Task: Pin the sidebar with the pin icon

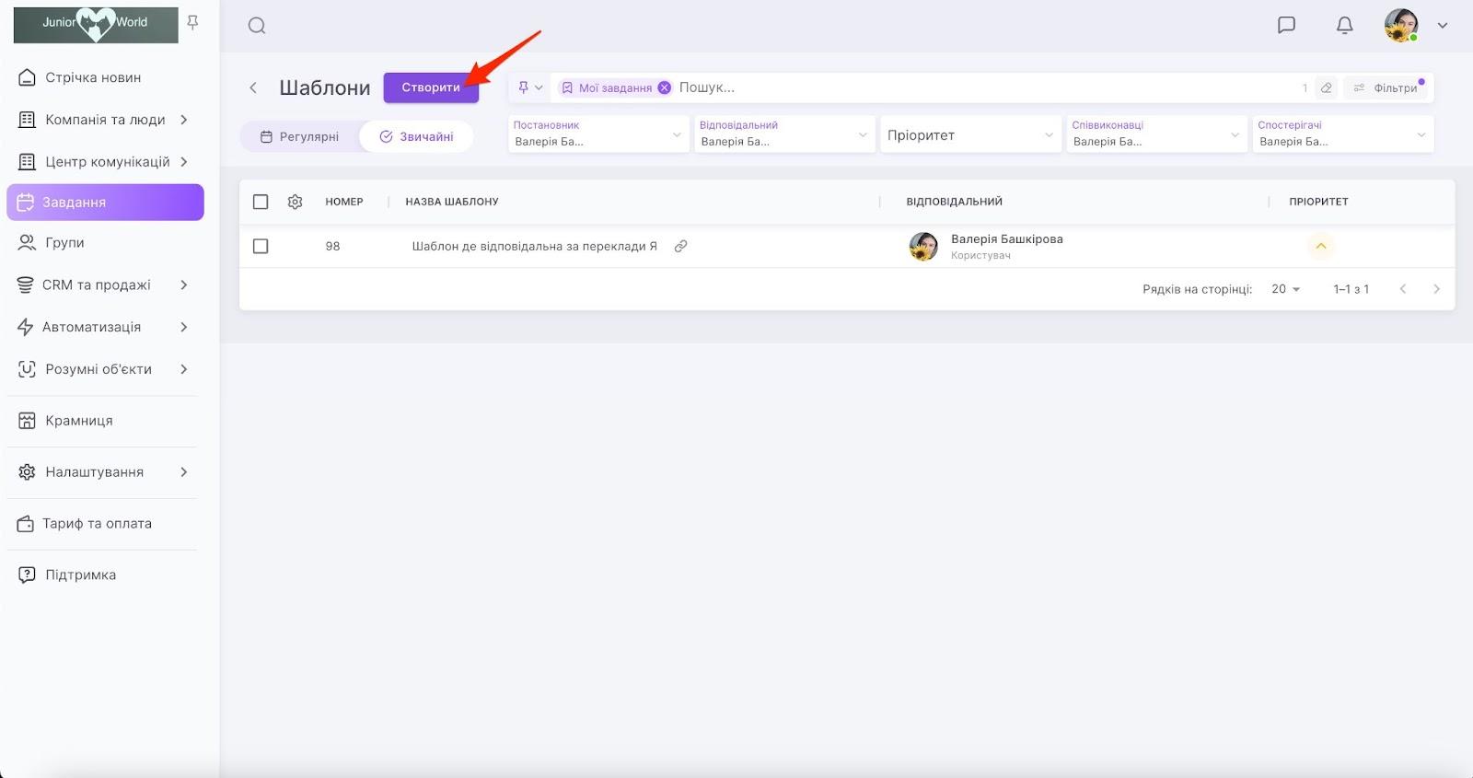Action: (x=192, y=22)
